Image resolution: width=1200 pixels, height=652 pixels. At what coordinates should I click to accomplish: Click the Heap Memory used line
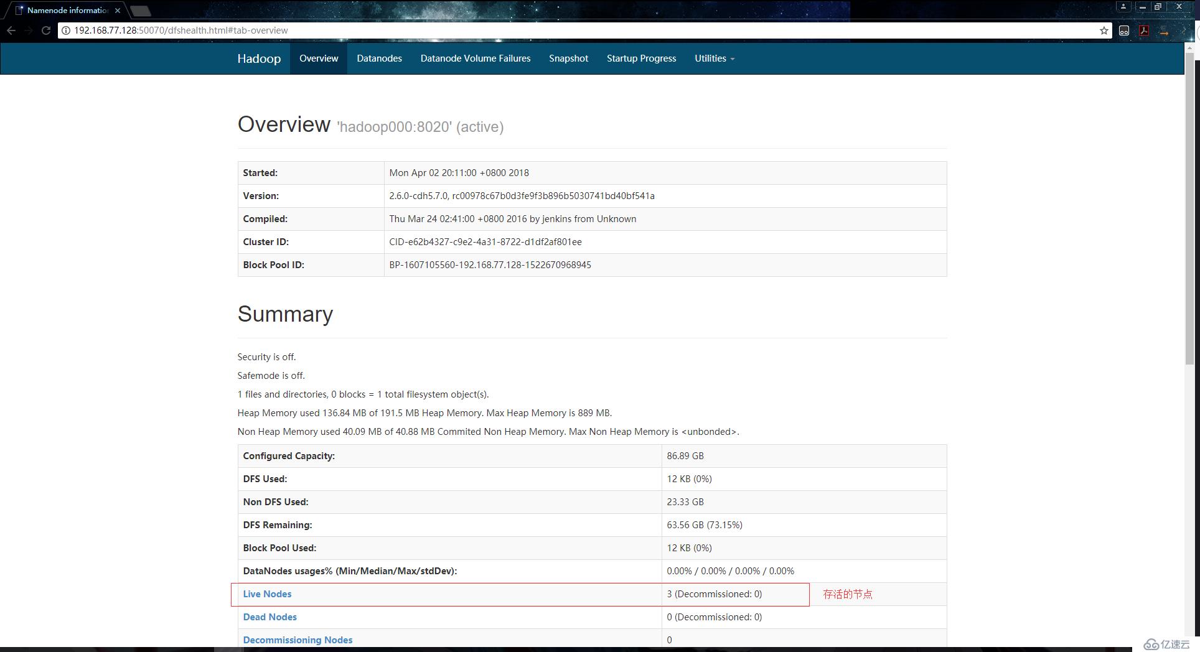(x=424, y=413)
